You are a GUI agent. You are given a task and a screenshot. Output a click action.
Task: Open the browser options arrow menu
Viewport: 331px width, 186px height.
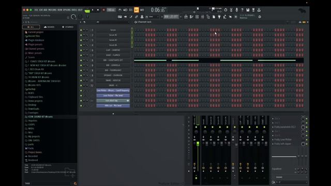(24, 22)
